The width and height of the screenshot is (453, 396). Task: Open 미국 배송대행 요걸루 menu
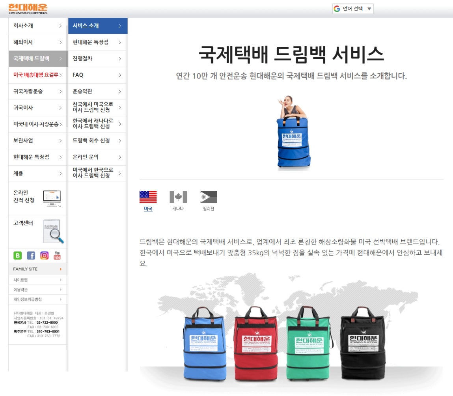click(37, 75)
